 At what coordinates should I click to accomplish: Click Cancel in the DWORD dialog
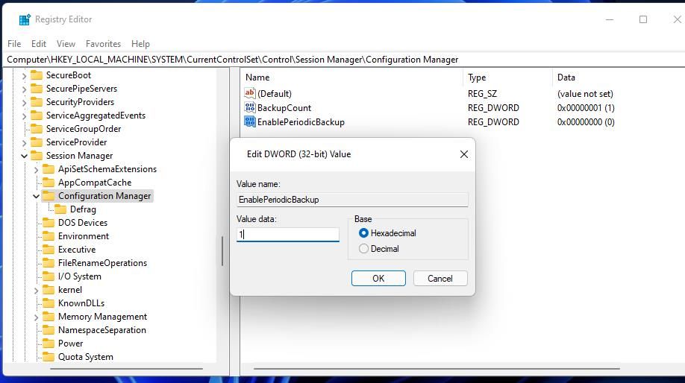(440, 278)
